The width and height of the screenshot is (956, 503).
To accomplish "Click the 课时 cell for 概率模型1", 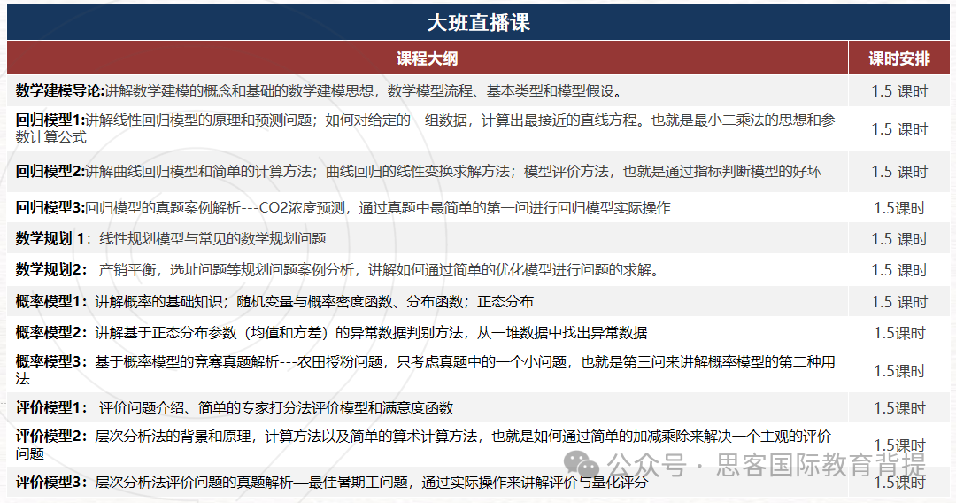I will tap(898, 302).
